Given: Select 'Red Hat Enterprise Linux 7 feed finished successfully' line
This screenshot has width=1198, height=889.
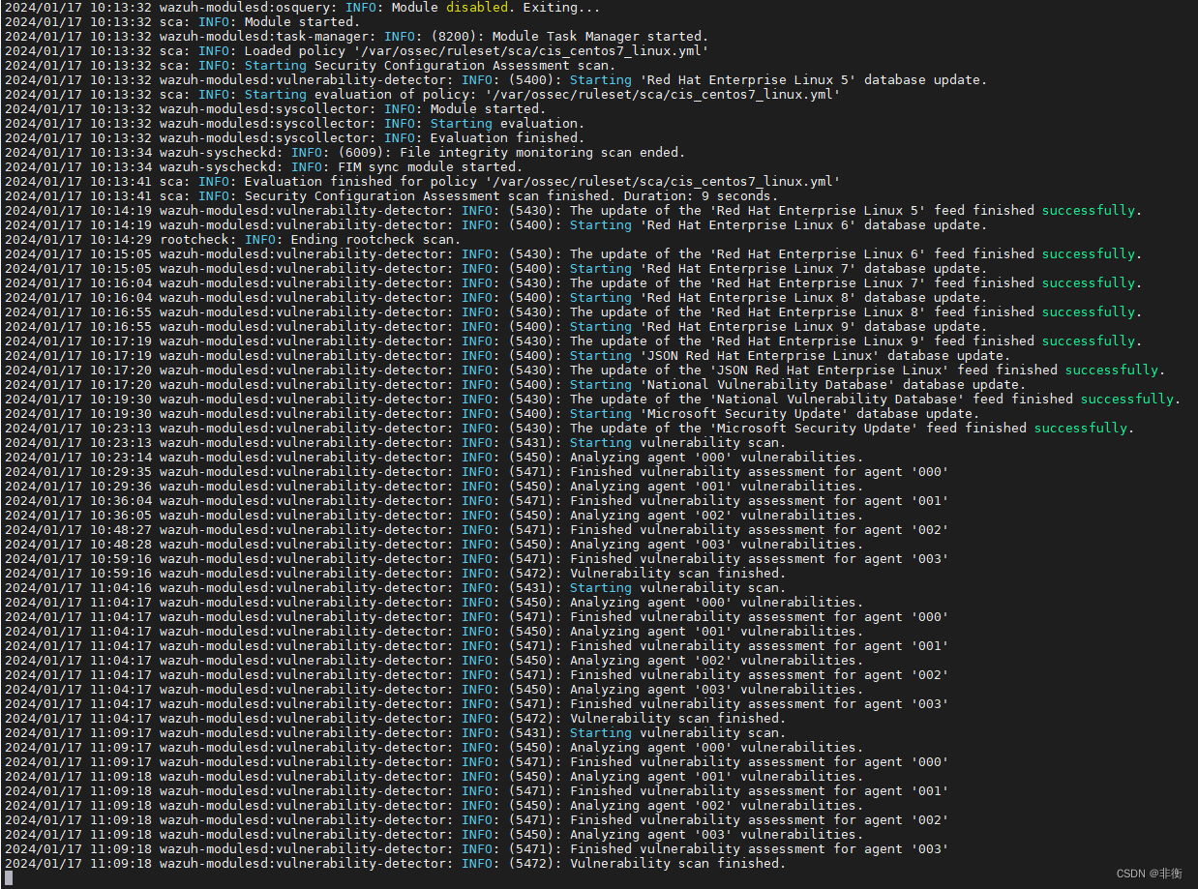Looking at the screenshot, I should [x=573, y=283].
